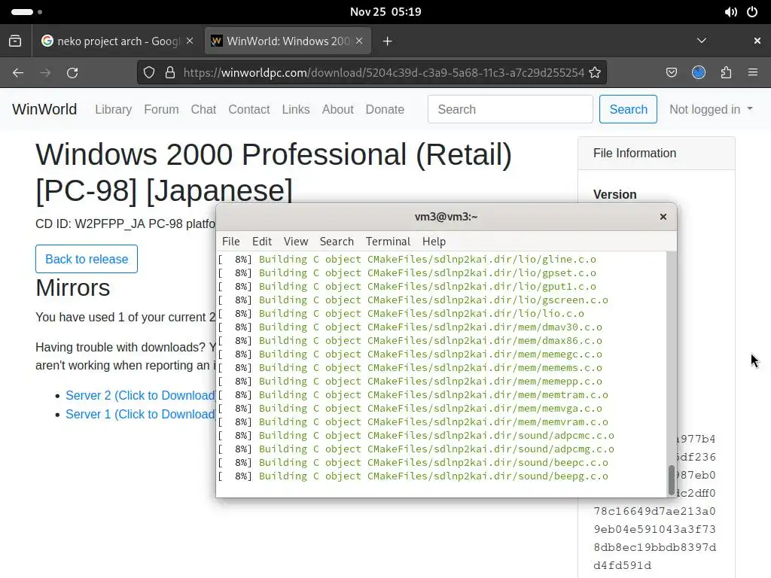The height and width of the screenshot is (578, 771).
Task: Open the Donate nav link
Action: [385, 109]
